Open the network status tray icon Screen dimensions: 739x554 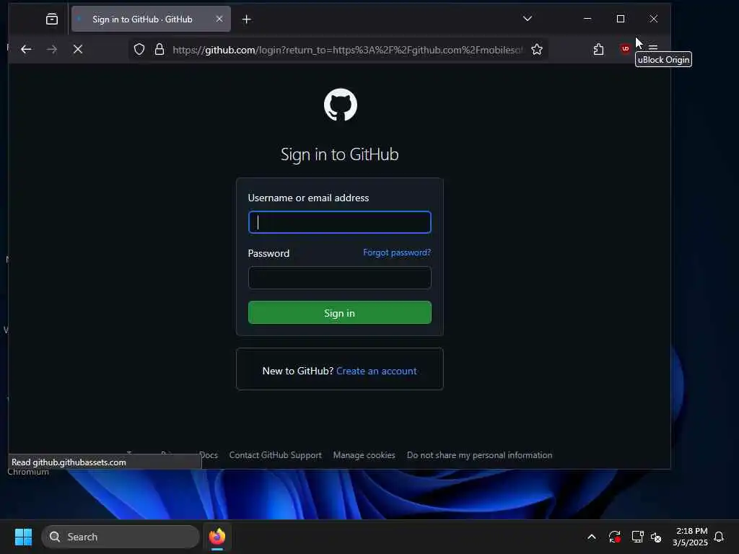coord(637,537)
